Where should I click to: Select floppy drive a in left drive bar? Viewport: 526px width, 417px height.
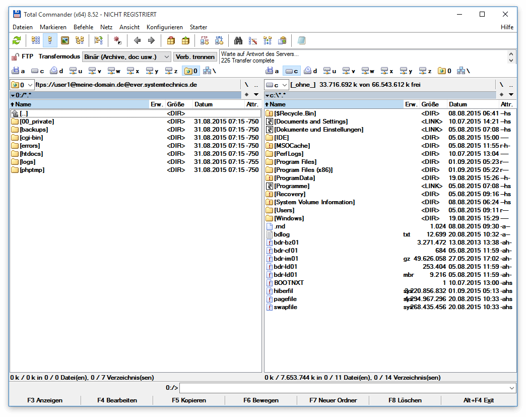click(x=19, y=71)
